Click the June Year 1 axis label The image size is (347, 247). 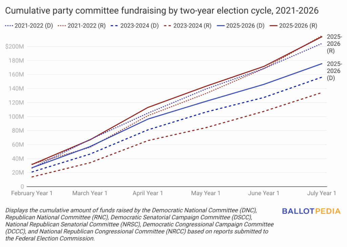[264, 193]
